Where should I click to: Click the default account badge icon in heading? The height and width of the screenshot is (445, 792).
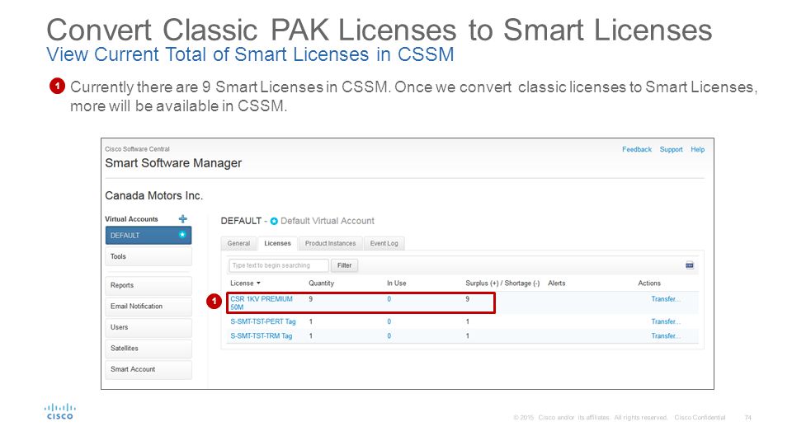point(274,221)
